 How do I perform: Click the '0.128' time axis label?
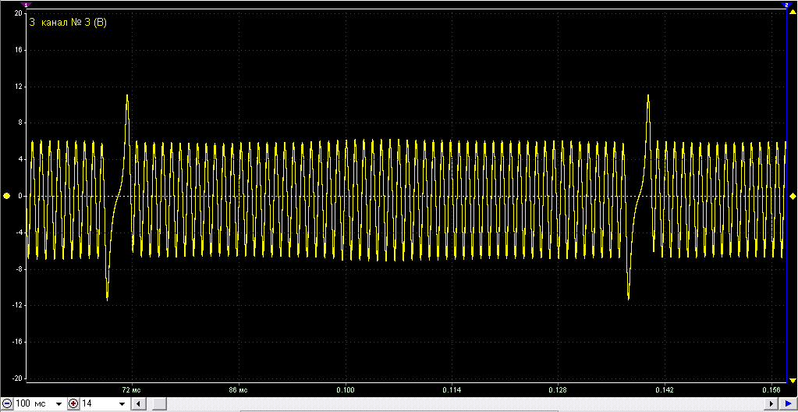559,390
